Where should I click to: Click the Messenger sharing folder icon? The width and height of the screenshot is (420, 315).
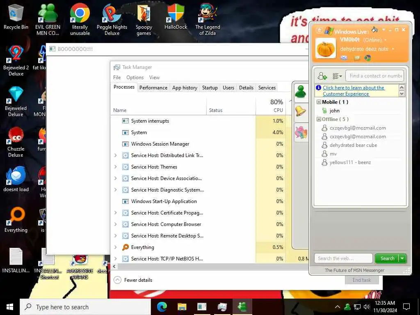(x=356, y=57)
